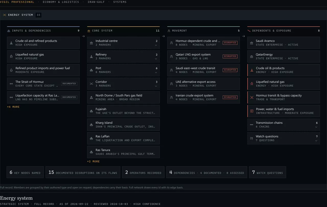Expand the Corridor markers chevron
This screenshot has height=207, width=327.
156,86
